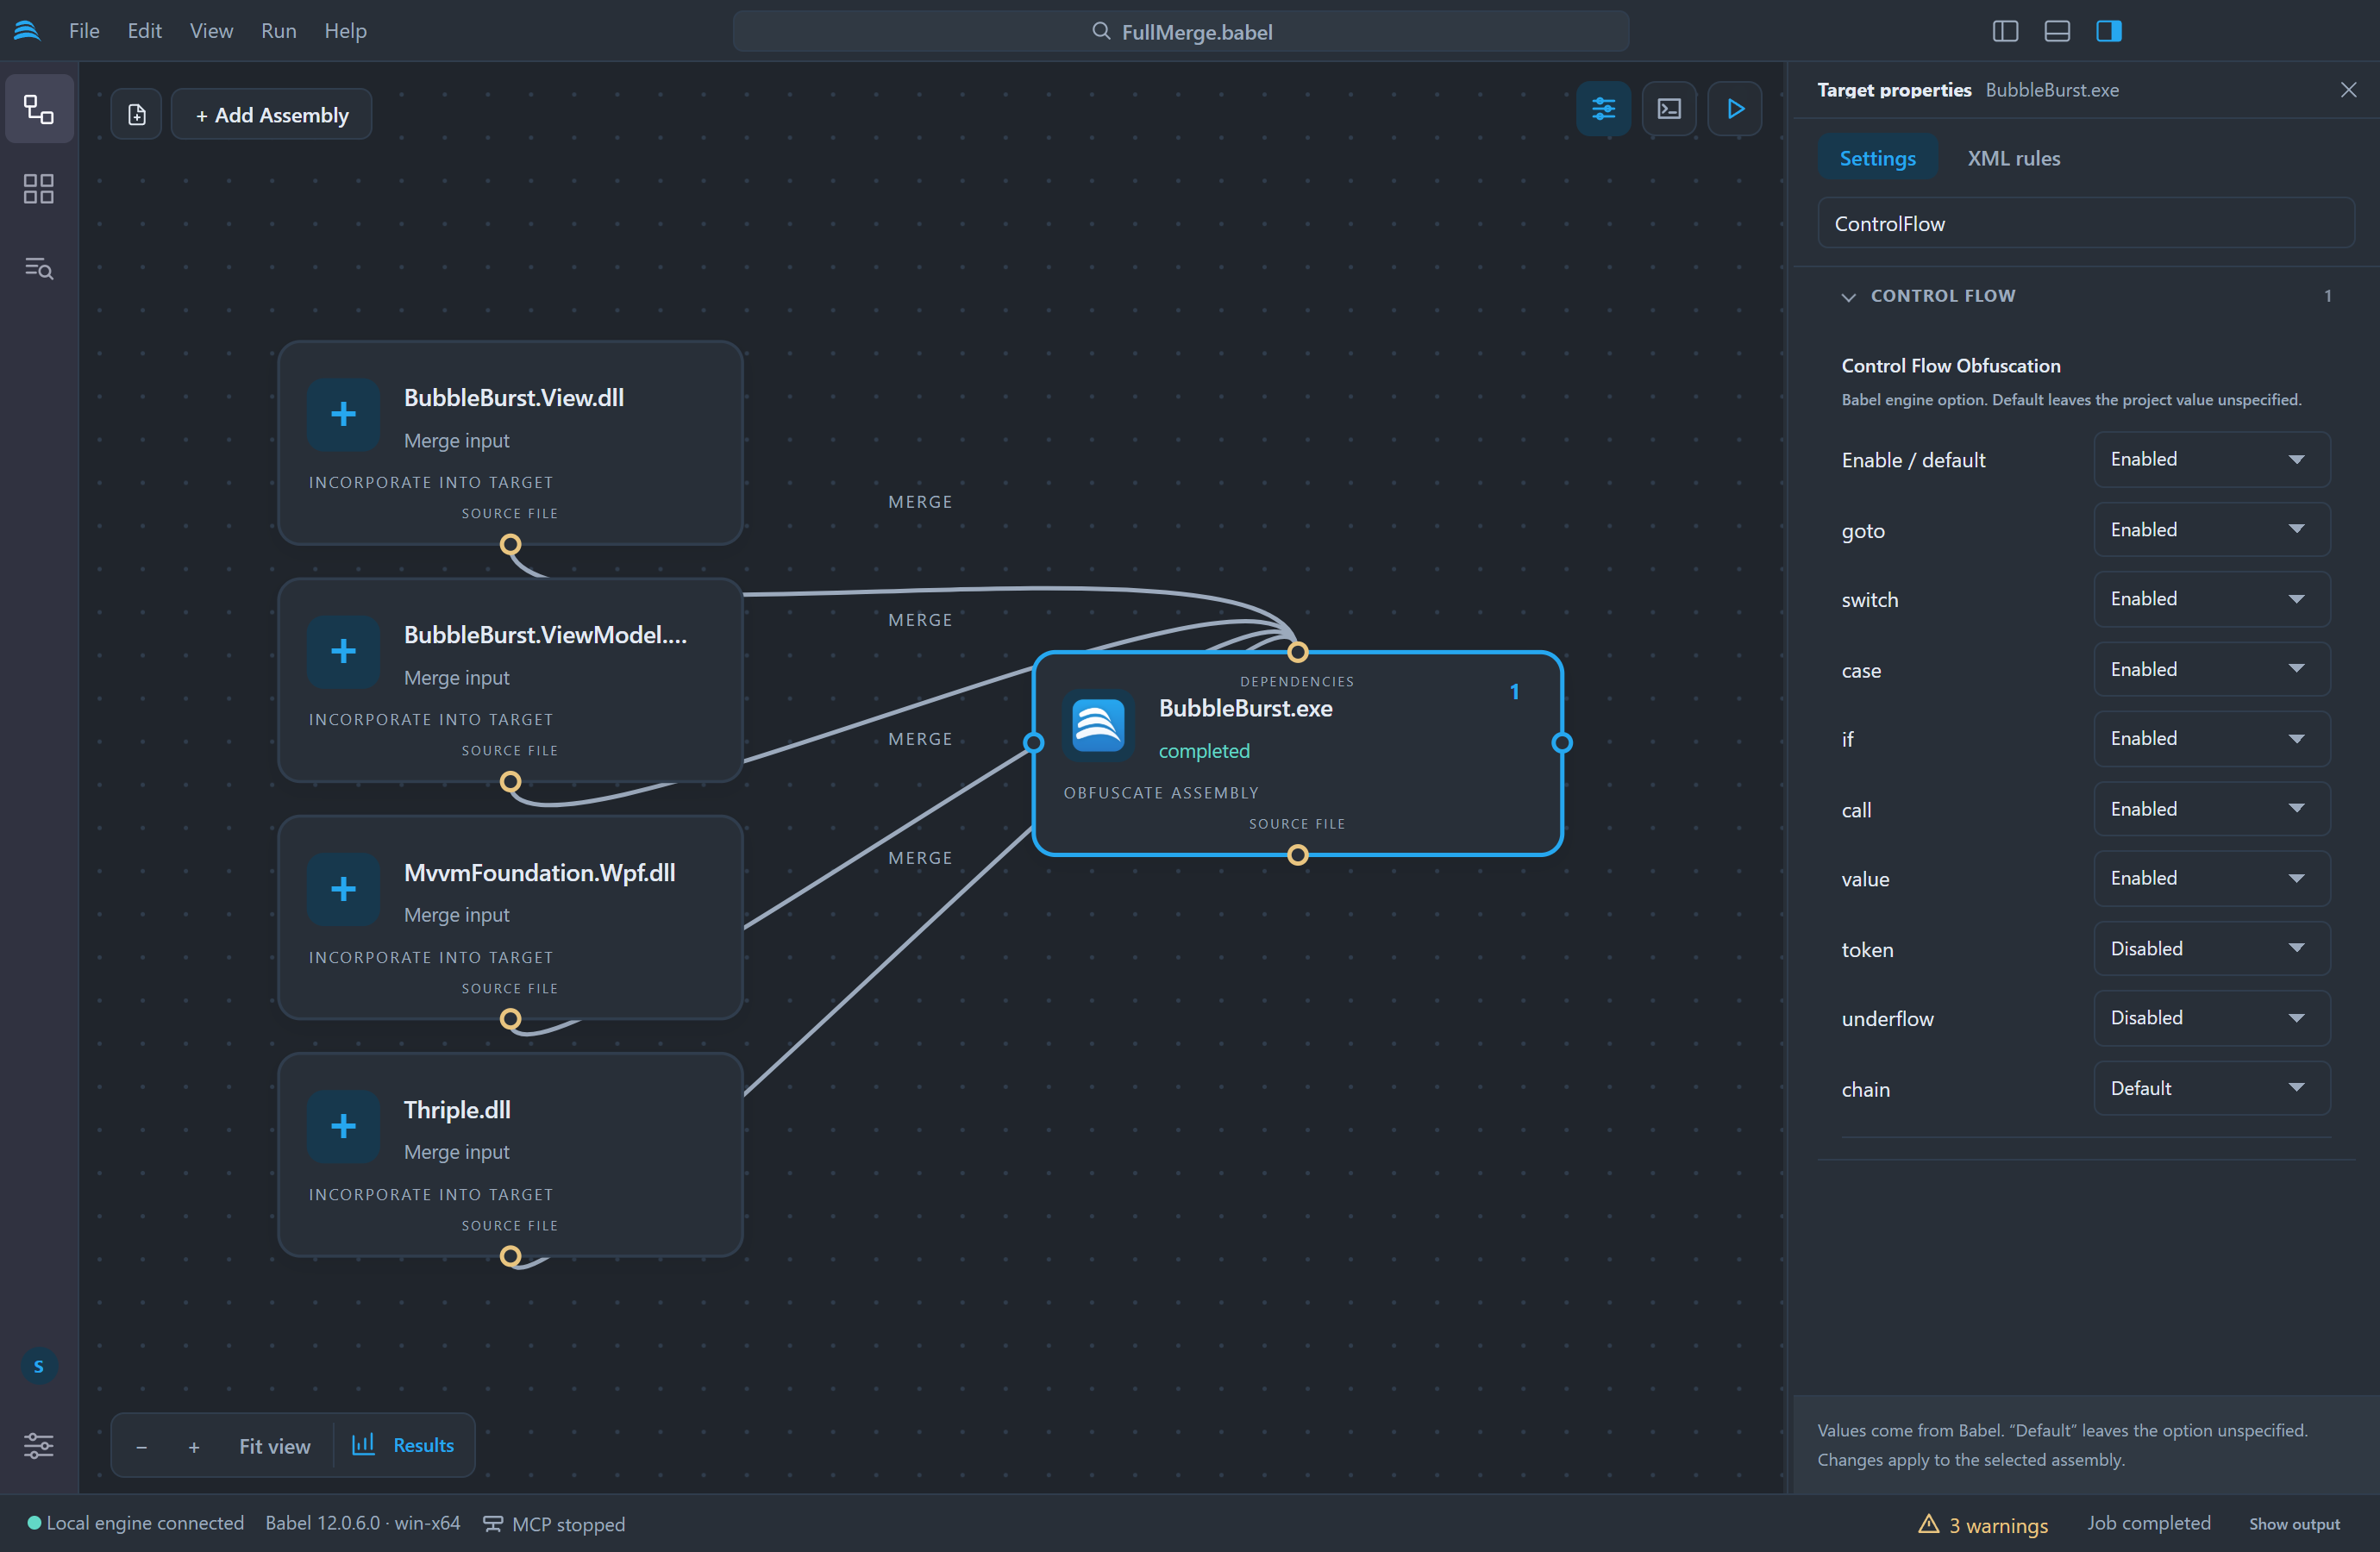
Task: Click the Add Assembly button
Action: pos(272,115)
